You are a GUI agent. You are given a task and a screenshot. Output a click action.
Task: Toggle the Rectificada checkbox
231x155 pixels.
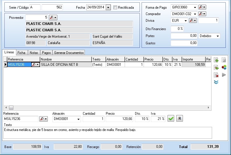coord(115,7)
